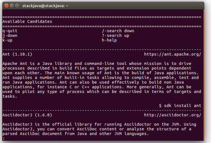This screenshot has height=143, width=211.
Task: Click the pager colon prompt at bottom
Action: 3,138
